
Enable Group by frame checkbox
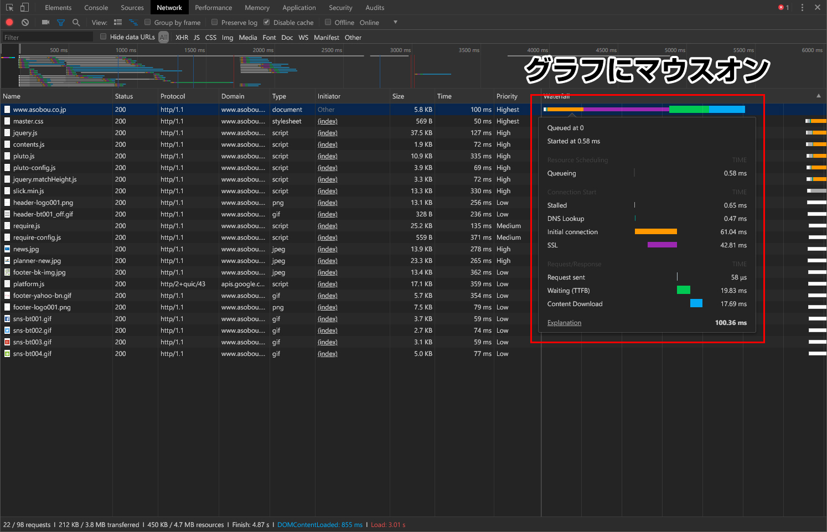coord(148,22)
